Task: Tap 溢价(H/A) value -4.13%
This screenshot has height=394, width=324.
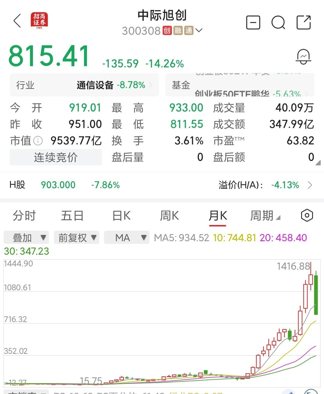Action: pyautogui.click(x=285, y=185)
